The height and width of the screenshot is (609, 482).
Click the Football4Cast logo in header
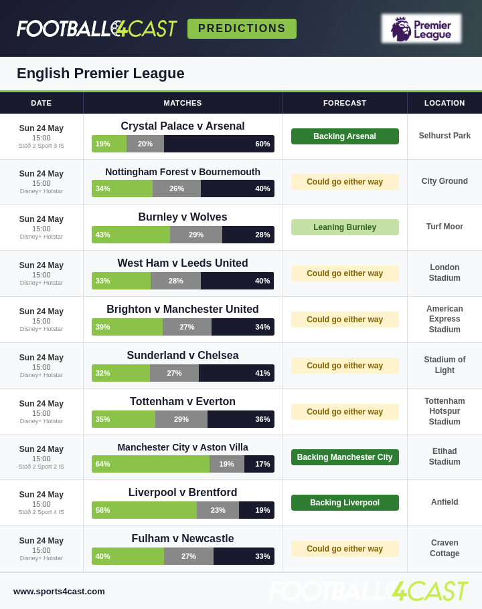pos(97,29)
